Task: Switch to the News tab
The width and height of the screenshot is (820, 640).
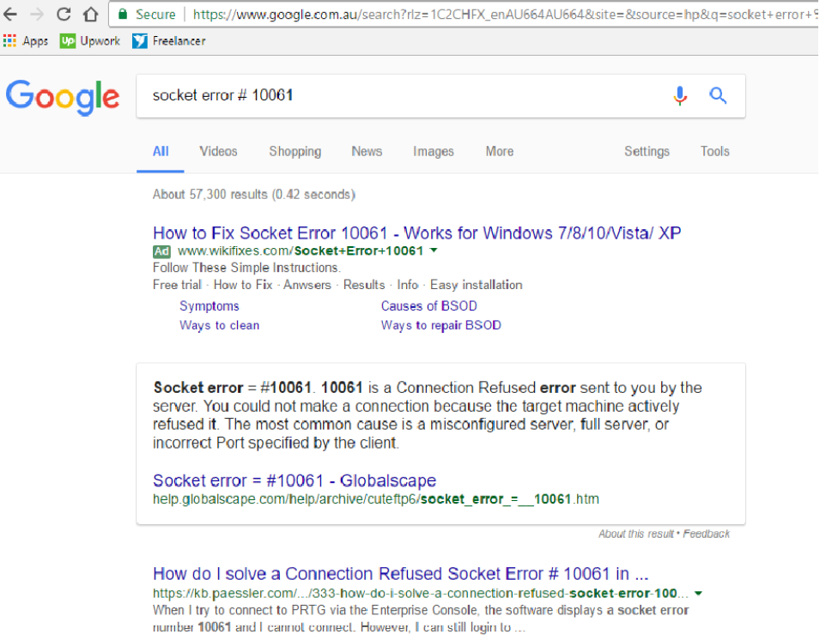Action: coord(367,152)
